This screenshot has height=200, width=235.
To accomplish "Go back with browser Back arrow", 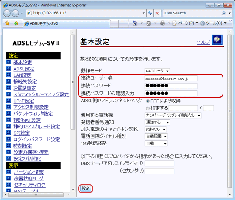I will click(x=7, y=13).
